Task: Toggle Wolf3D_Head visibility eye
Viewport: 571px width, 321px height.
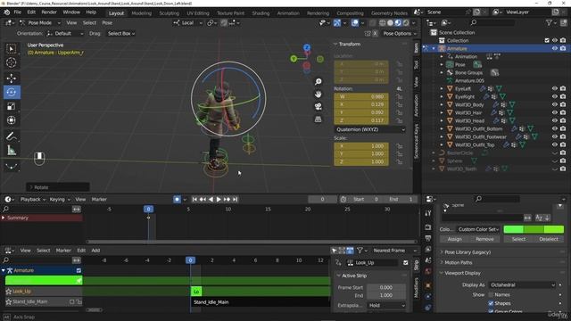Action: (555, 120)
